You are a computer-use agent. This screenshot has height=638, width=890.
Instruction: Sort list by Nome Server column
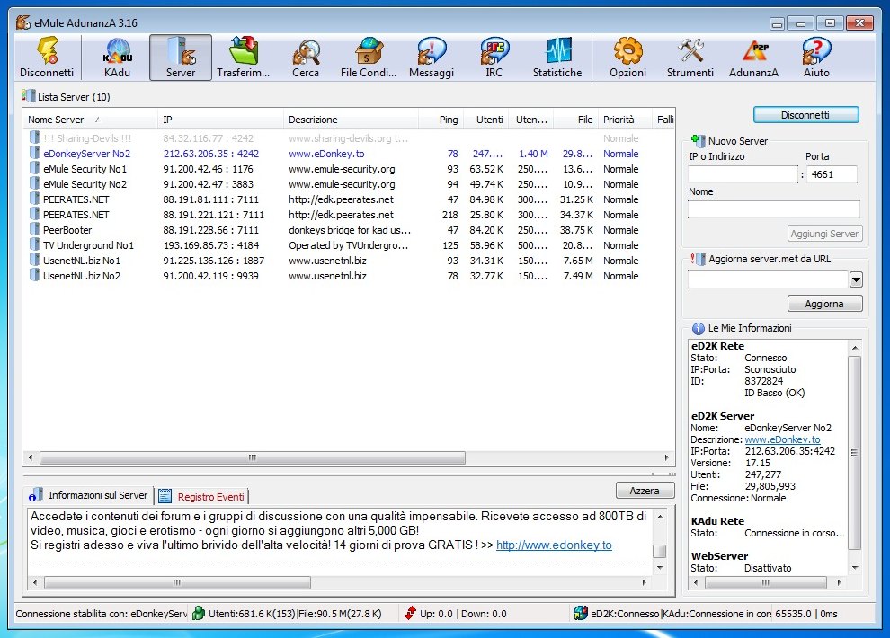56,120
